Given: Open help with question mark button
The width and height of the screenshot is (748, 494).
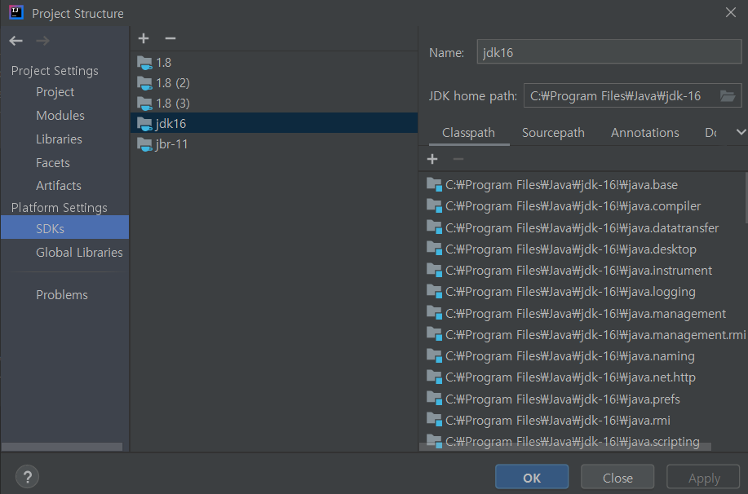Looking at the screenshot, I should [x=27, y=476].
